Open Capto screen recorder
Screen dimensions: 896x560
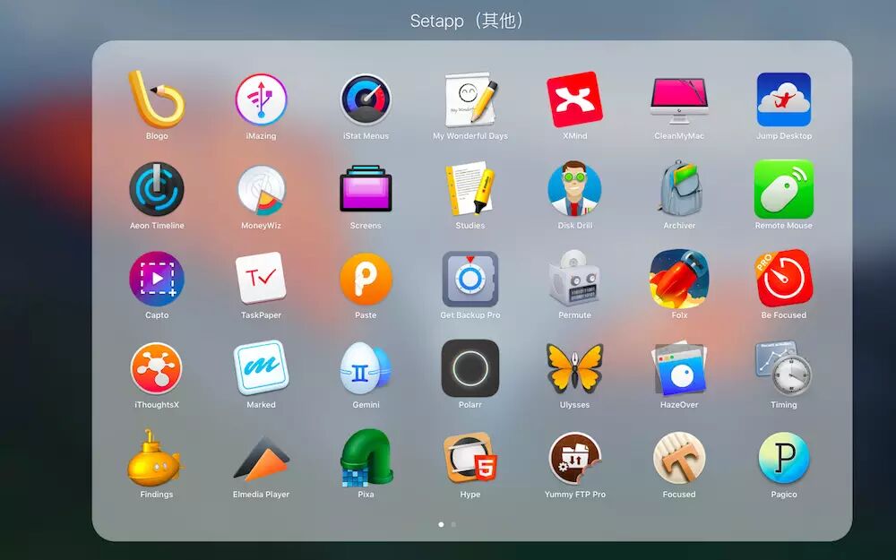pyautogui.click(x=157, y=279)
